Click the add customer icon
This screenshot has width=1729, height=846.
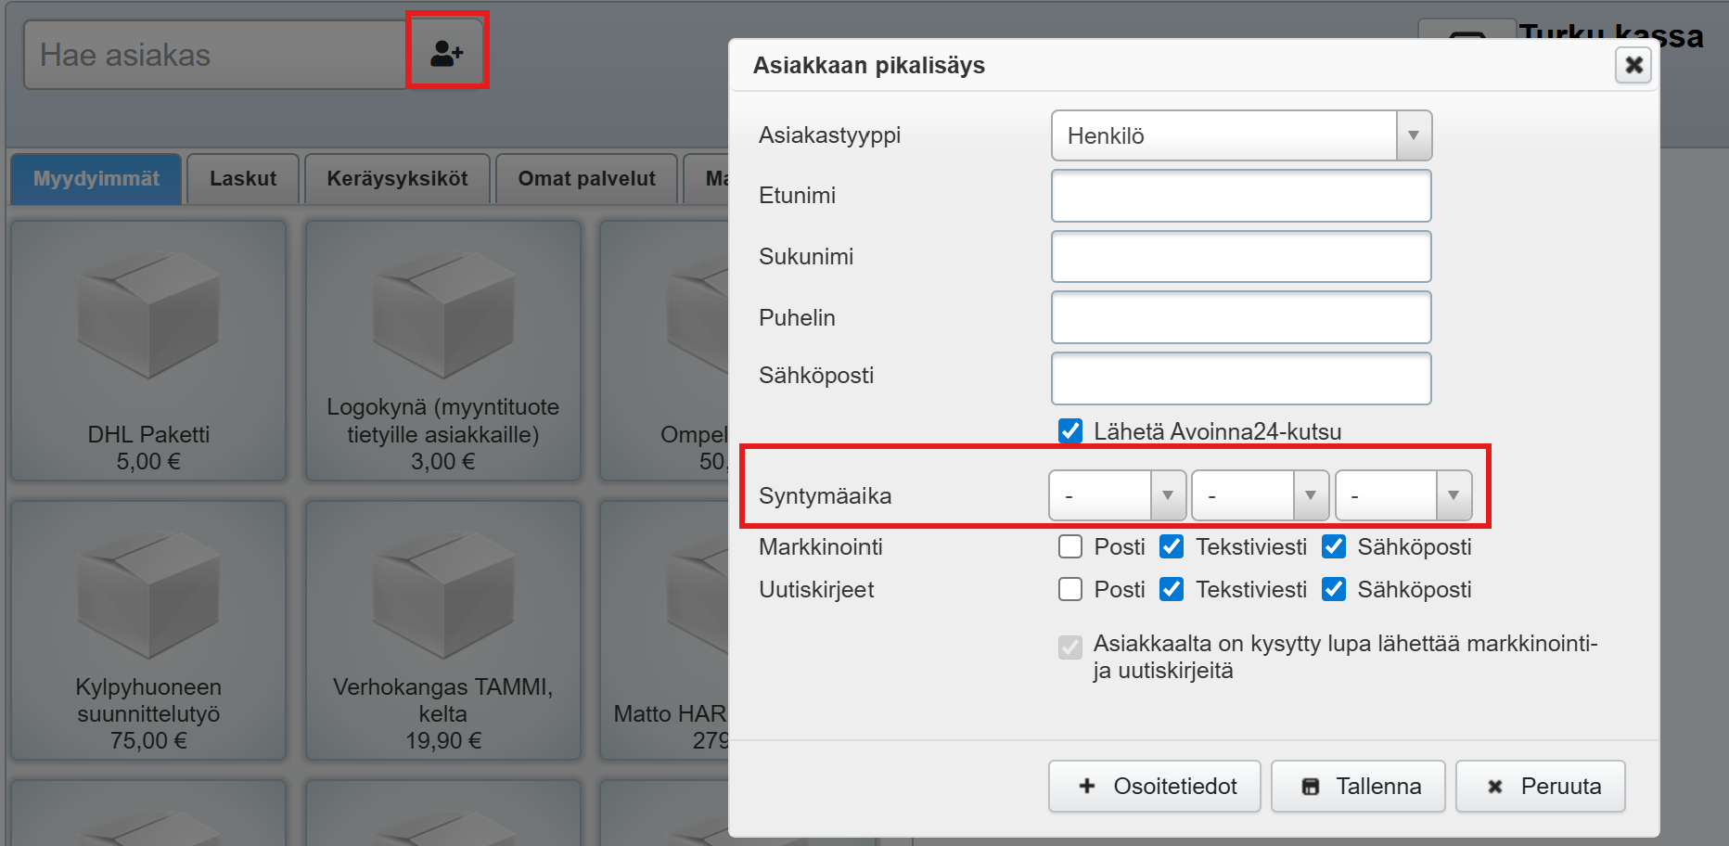click(x=446, y=53)
